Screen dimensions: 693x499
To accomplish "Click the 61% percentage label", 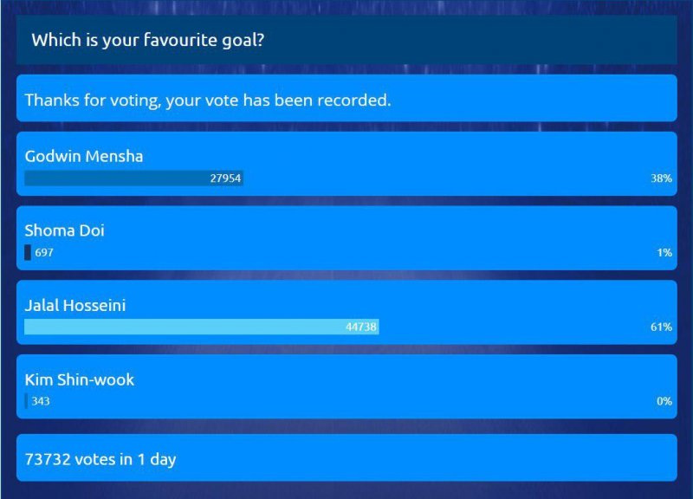I will tap(661, 327).
